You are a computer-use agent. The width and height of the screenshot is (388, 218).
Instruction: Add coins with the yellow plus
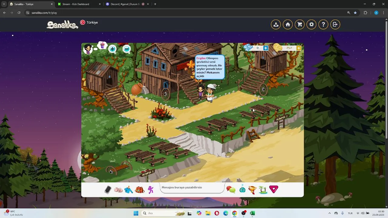click(299, 48)
